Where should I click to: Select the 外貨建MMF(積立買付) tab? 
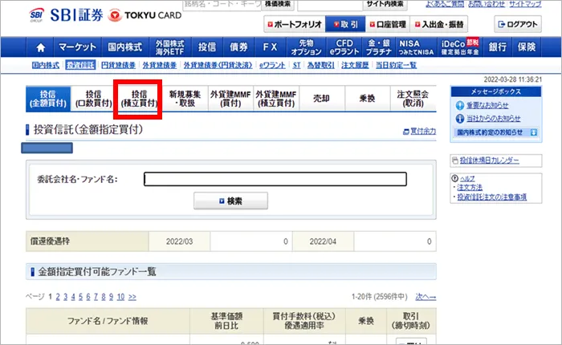pos(276,99)
